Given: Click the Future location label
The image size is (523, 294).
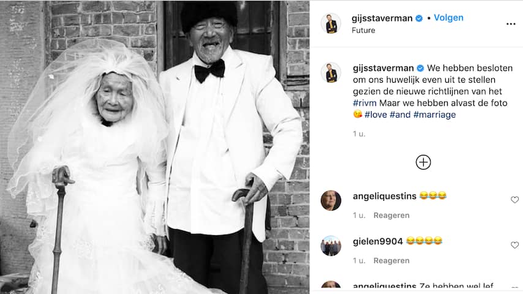Looking at the screenshot, I should pos(363,31).
